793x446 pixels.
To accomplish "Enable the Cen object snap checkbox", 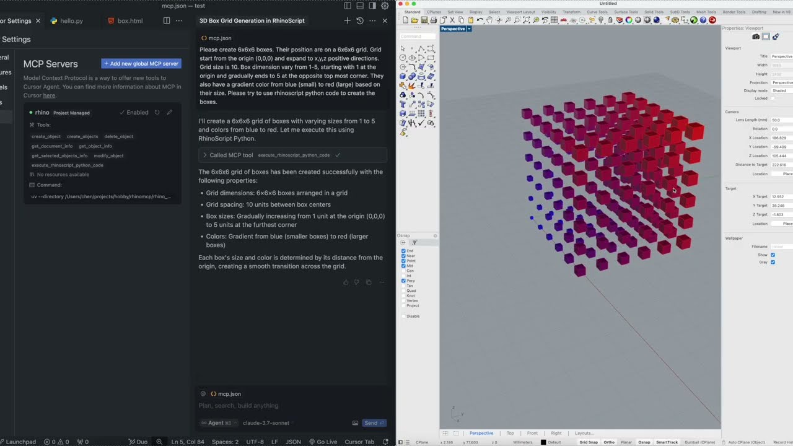I will pyautogui.click(x=403, y=271).
